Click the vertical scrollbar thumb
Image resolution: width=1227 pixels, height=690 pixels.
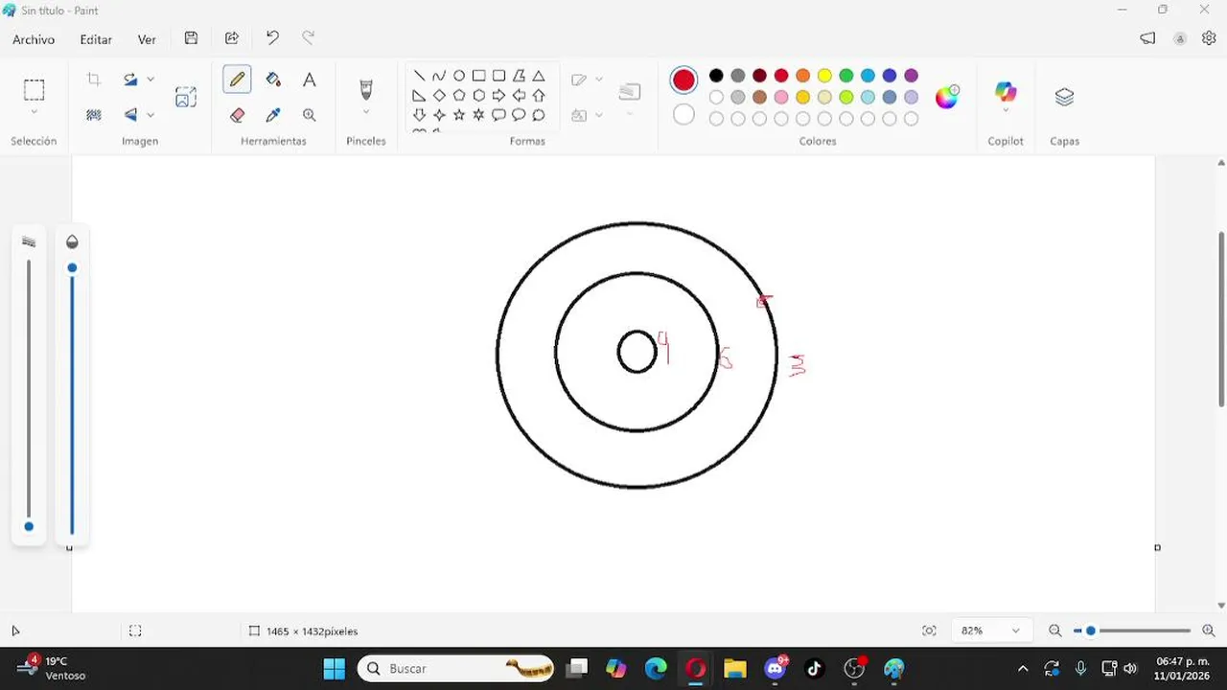(x=1221, y=319)
